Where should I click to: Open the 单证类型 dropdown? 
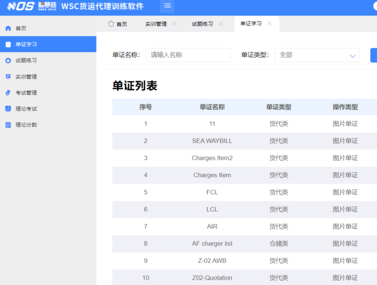click(x=317, y=55)
